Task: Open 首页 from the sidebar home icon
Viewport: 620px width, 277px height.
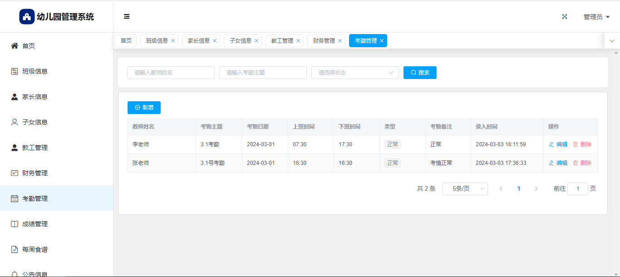Action: [x=15, y=46]
